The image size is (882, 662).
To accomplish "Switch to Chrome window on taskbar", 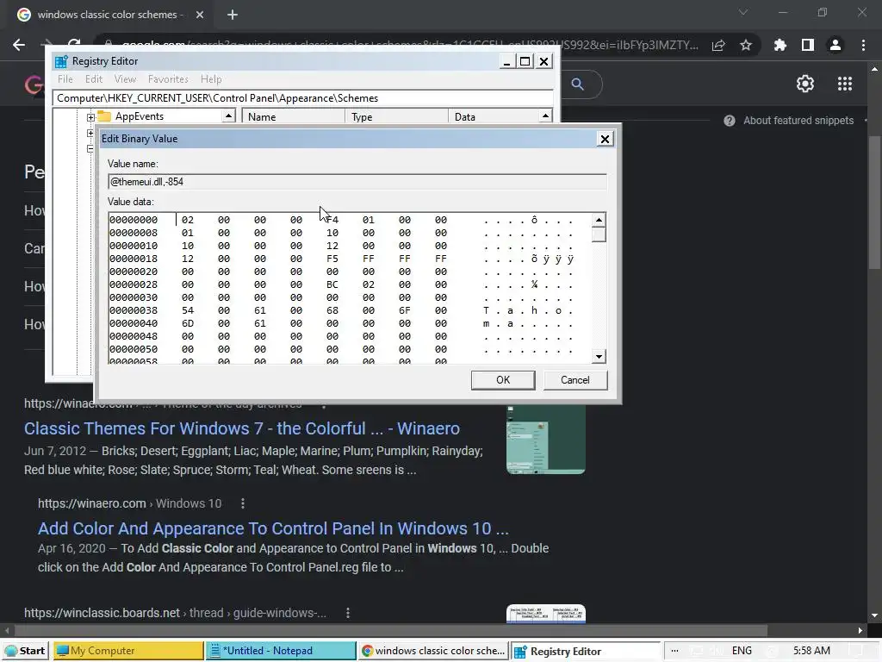I will (432, 651).
